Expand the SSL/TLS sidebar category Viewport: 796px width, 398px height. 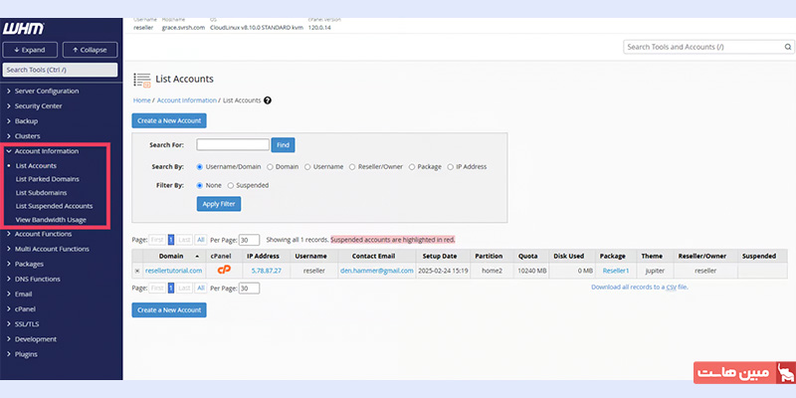click(x=32, y=323)
